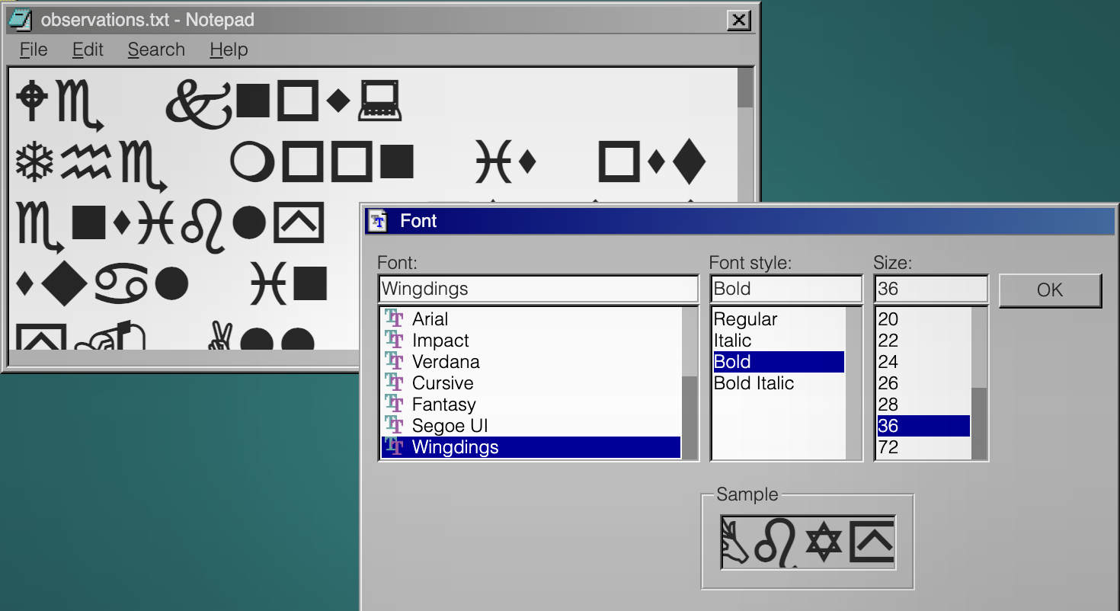Close the Notepad window

738,20
